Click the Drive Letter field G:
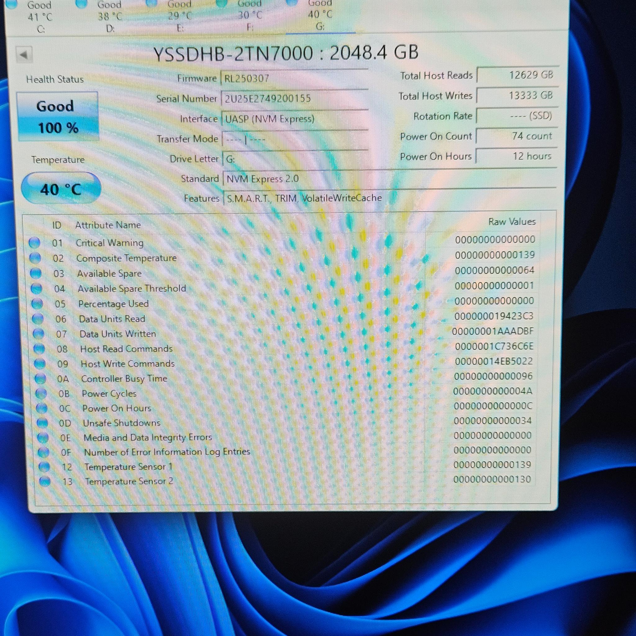The height and width of the screenshot is (636, 636). coord(296,160)
